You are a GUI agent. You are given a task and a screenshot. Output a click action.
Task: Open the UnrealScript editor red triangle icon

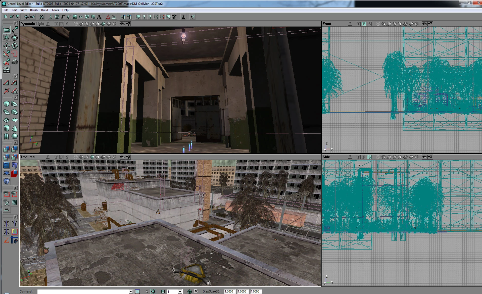click(108, 17)
